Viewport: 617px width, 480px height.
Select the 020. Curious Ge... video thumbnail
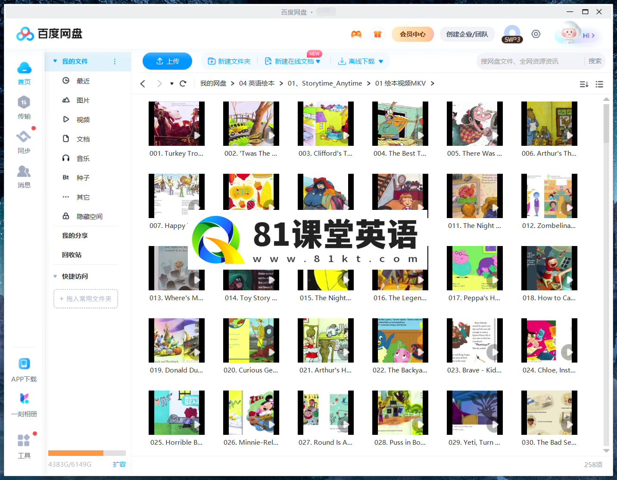(251, 340)
